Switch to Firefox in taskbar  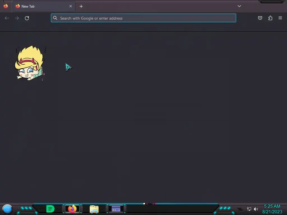pos(72,209)
